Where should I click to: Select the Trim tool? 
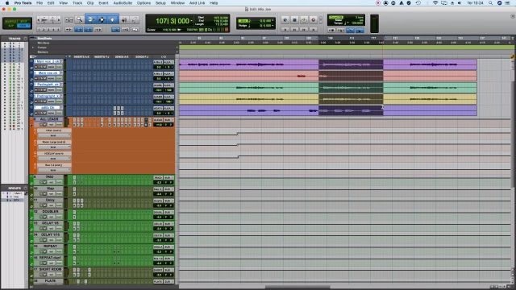[90, 20]
